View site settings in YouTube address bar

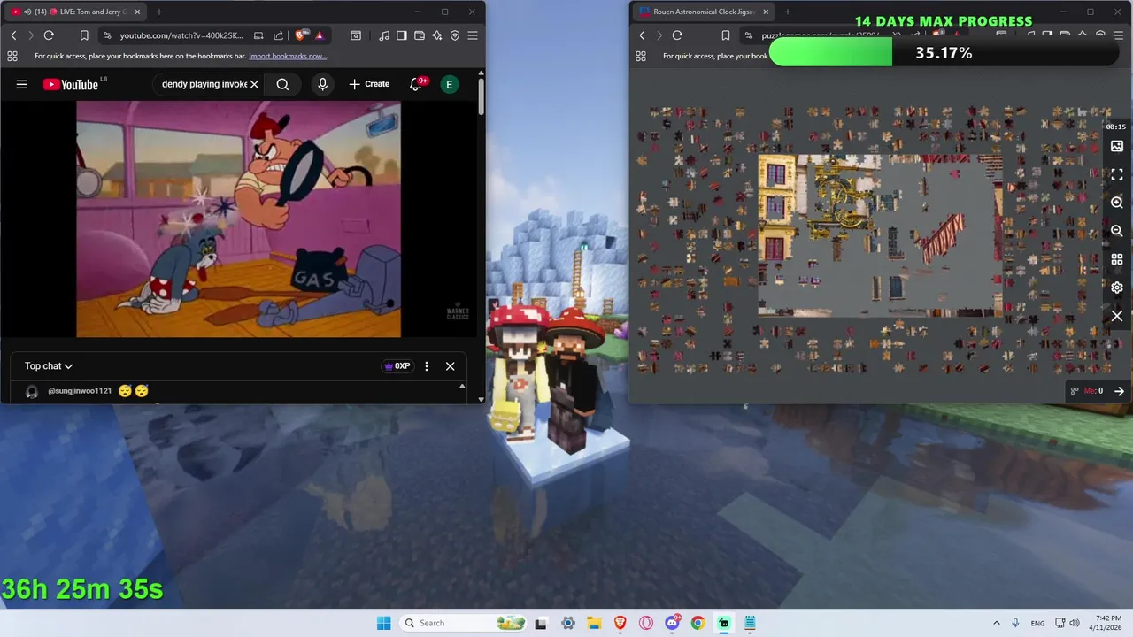point(107,35)
